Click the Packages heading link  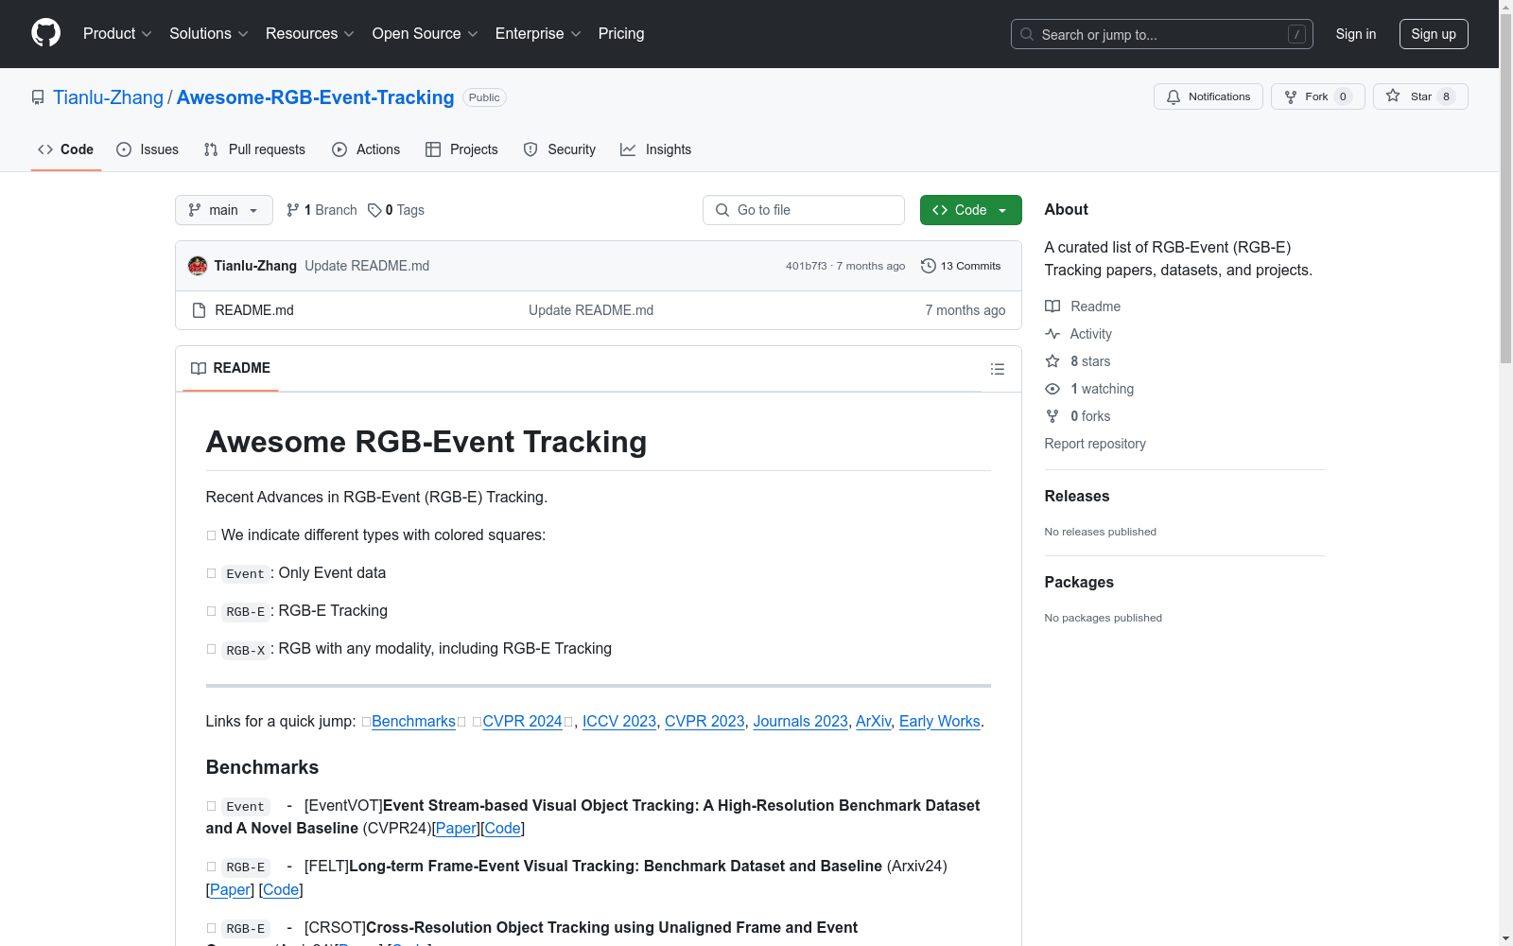[x=1079, y=582]
